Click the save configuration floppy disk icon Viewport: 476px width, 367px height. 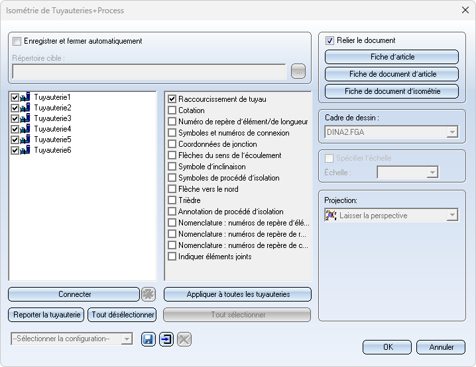coord(148,339)
